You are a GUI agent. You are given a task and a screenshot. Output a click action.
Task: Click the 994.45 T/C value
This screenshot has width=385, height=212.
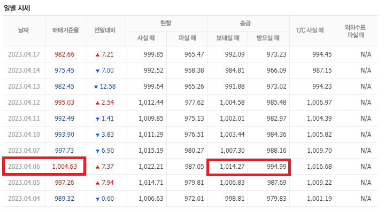(x=322, y=54)
